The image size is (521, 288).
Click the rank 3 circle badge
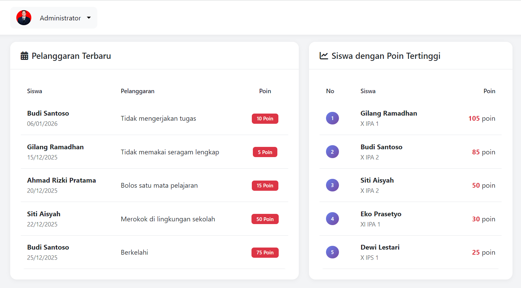[332, 185]
